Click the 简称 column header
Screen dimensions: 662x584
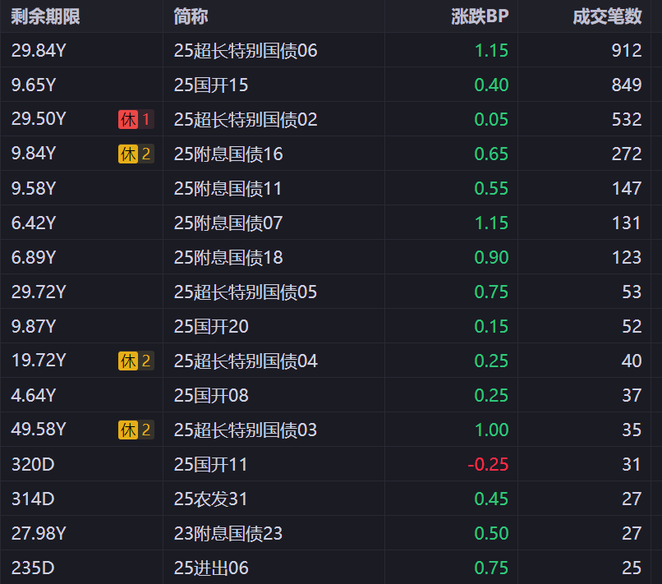pos(191,16)
